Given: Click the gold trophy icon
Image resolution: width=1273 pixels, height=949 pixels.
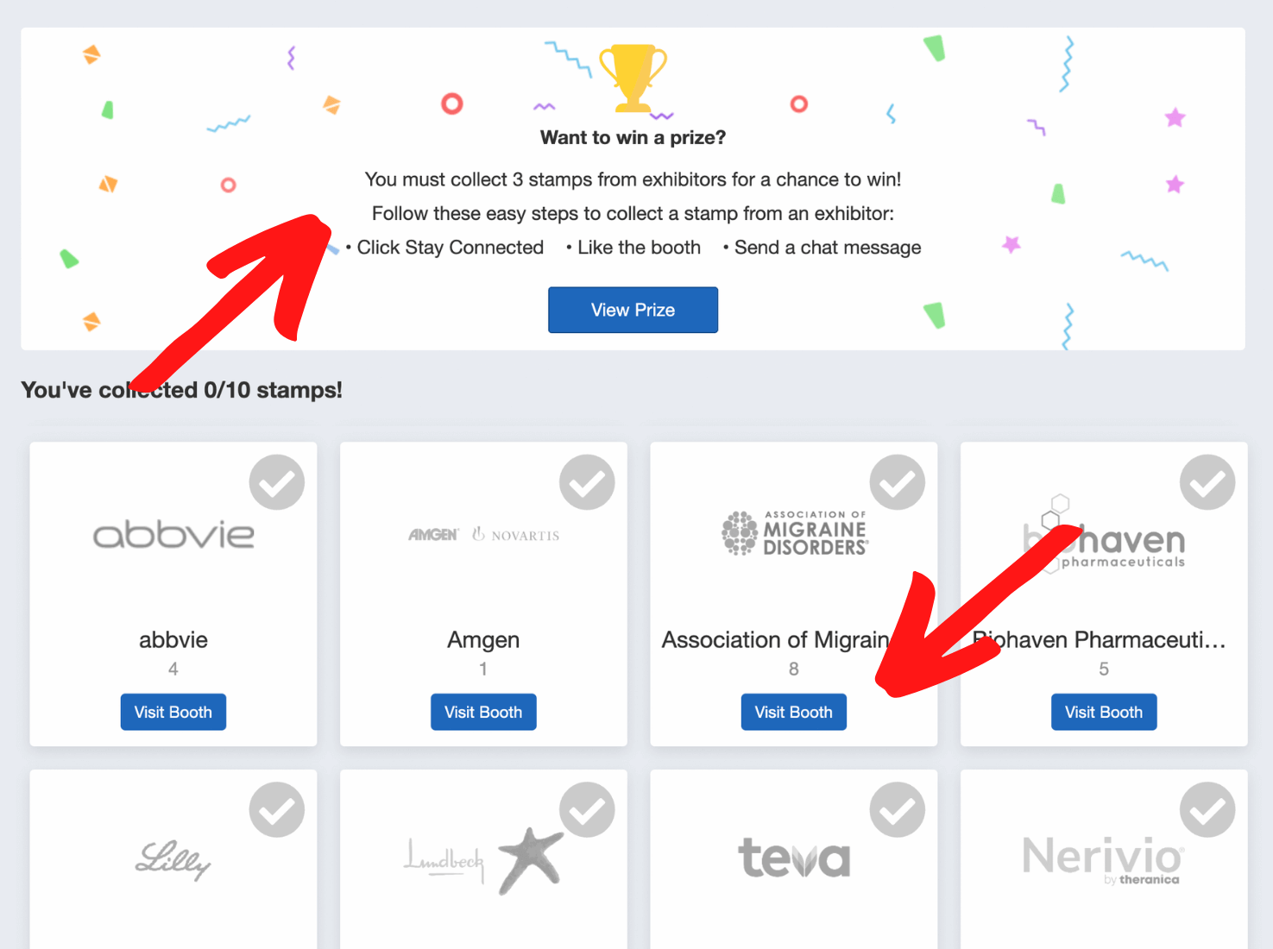Looking at the screenshot, I should click(633, 77).
